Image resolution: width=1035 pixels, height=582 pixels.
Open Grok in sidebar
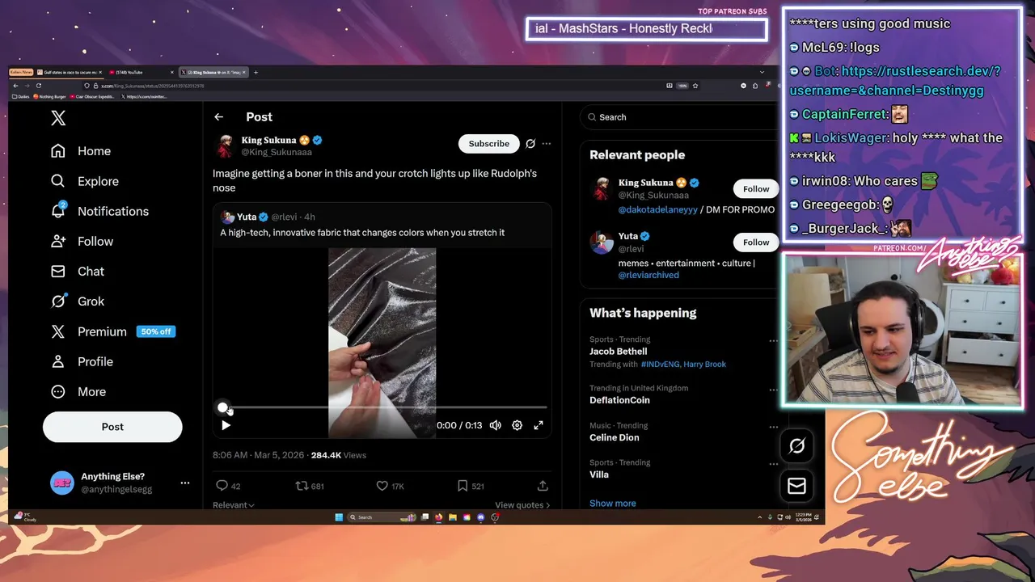coord(78,301)
